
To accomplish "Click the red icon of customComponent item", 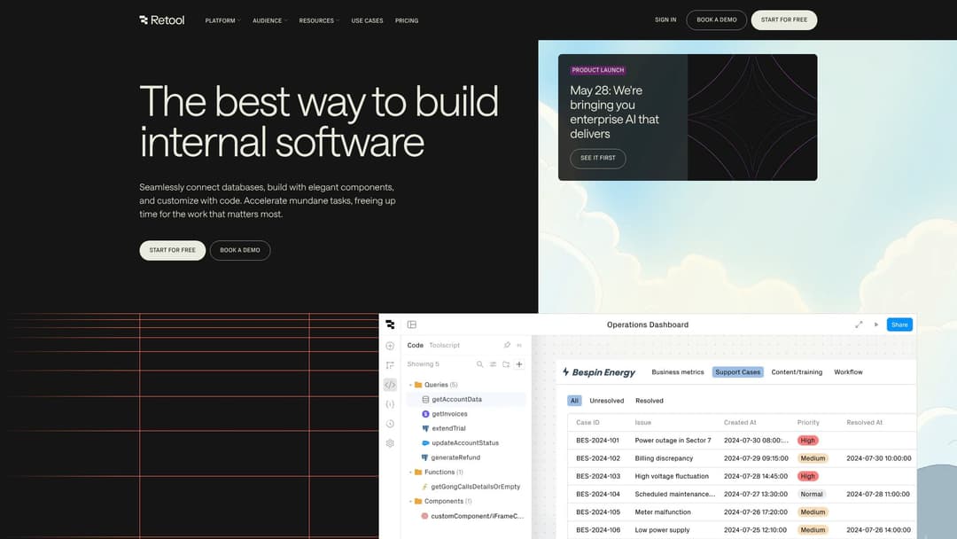I will tap(424, 517).
